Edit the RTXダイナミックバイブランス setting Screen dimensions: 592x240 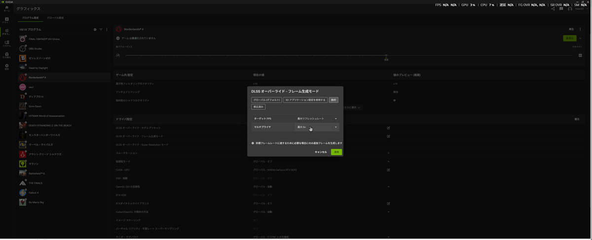(388, 203)
